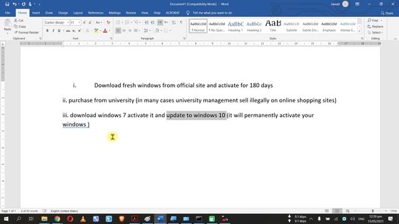Image resolution: width=399 pixels, height=224 pixels.
Task: Toggle left-to-right text direction
Action: point(160,22)
